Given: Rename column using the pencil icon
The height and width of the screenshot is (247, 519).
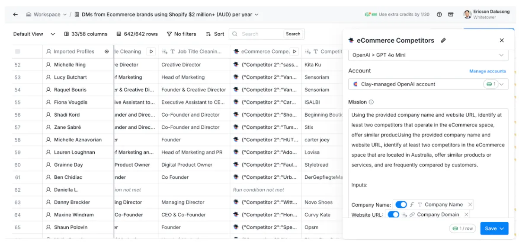Looking at the screenshot, I should 443,40.
